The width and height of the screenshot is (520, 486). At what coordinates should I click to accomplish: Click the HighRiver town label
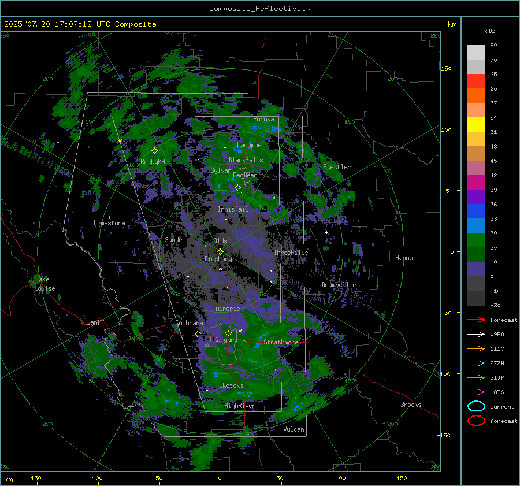click(x=240, y=406)
